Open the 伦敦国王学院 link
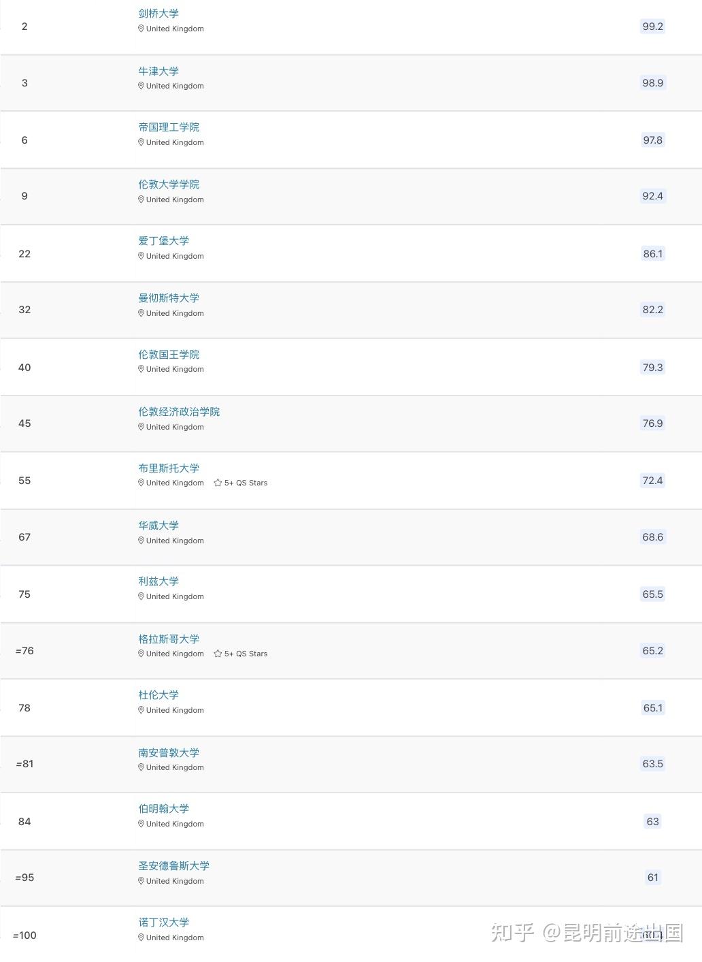This screenshot has height=962, width=702. 169,355
